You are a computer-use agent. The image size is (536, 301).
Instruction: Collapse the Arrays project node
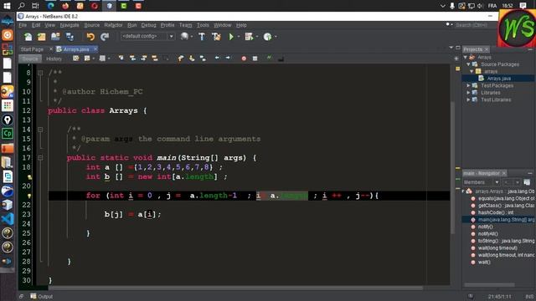click(466, 58)
